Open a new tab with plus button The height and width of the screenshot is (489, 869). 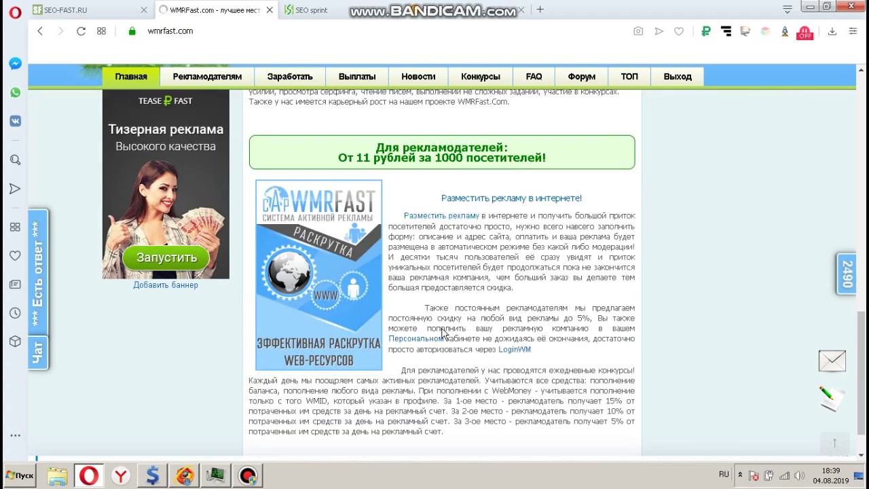point(540,10)
